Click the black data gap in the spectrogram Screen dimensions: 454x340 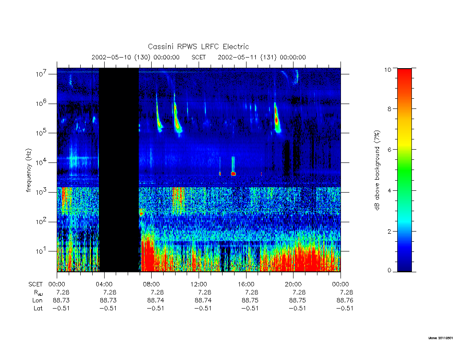point(119,170)
